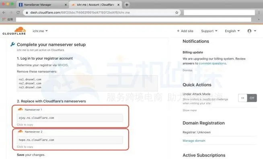Open browser three-dot menu
Viewport: 263px width, 159px height.
pos(259,12)
